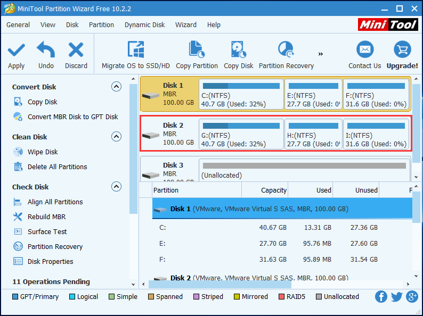Open the Disk menu
423x316 pixels.
pos(72,25)
